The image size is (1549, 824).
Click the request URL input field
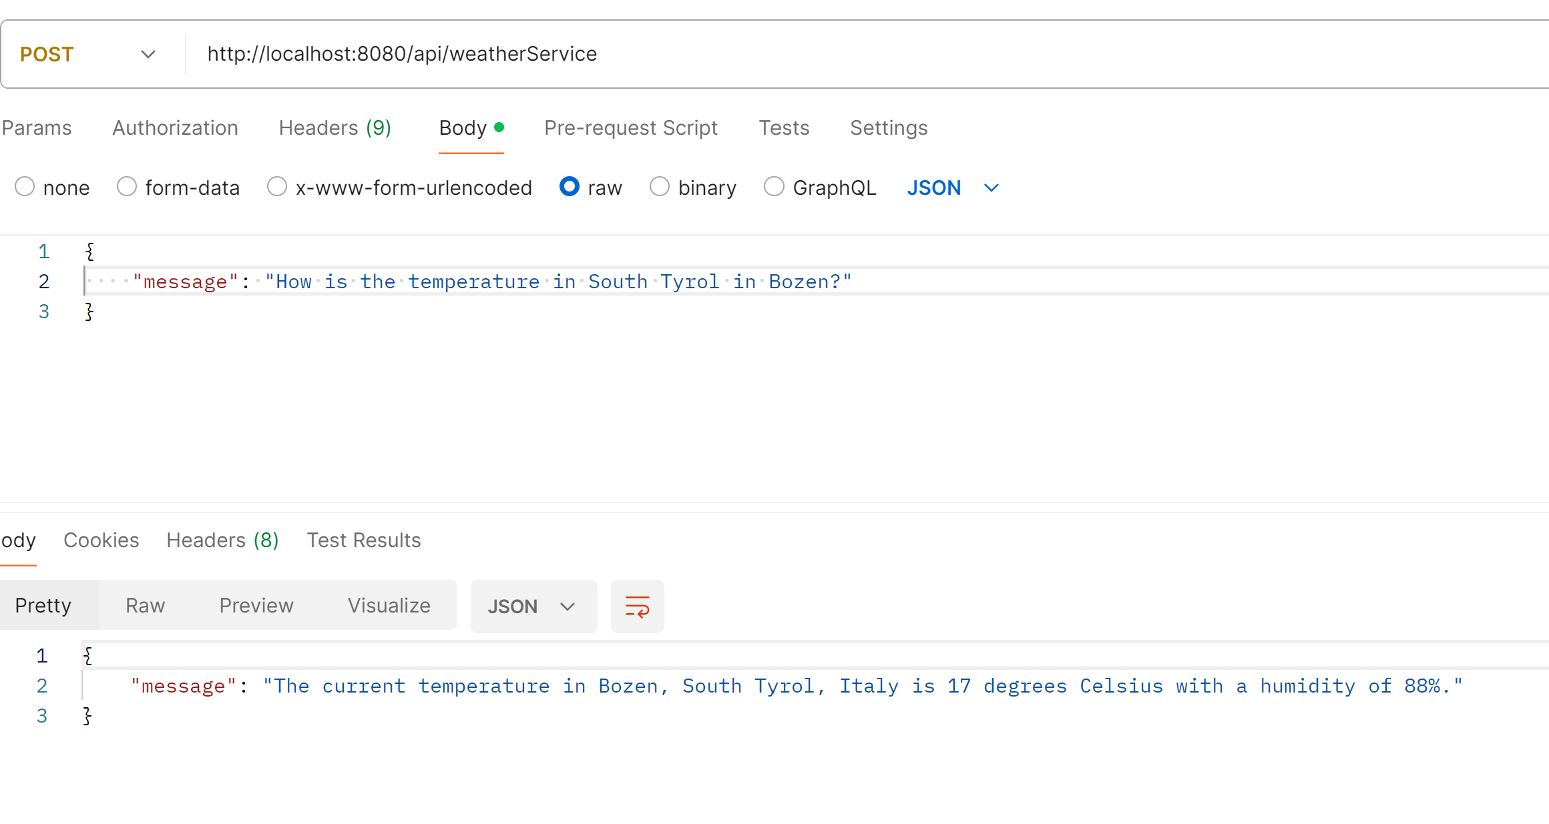pyautogui.click(x=801, y=54)
